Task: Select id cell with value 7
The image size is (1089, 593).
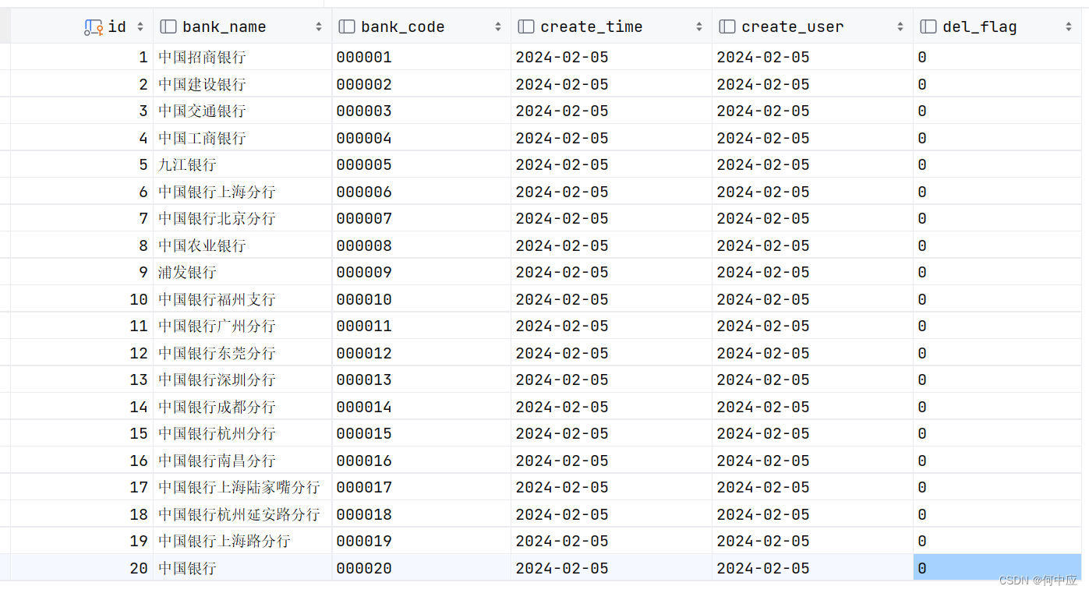Action: pyautogui.click(x=82, y=218)
